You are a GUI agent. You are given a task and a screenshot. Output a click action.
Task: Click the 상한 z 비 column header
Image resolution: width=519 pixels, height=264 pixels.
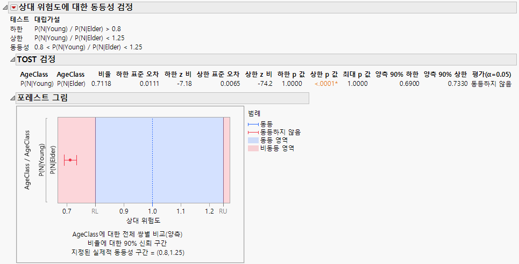(259, 75)
